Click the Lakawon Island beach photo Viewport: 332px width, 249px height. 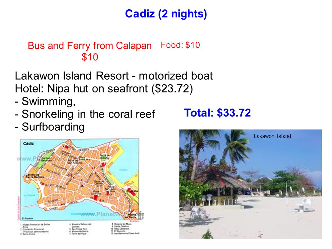(x=250, y=184)
